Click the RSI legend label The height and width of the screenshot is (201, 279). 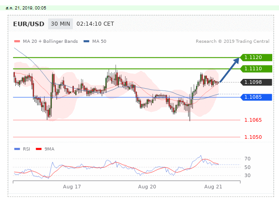[x=27, y=149]
